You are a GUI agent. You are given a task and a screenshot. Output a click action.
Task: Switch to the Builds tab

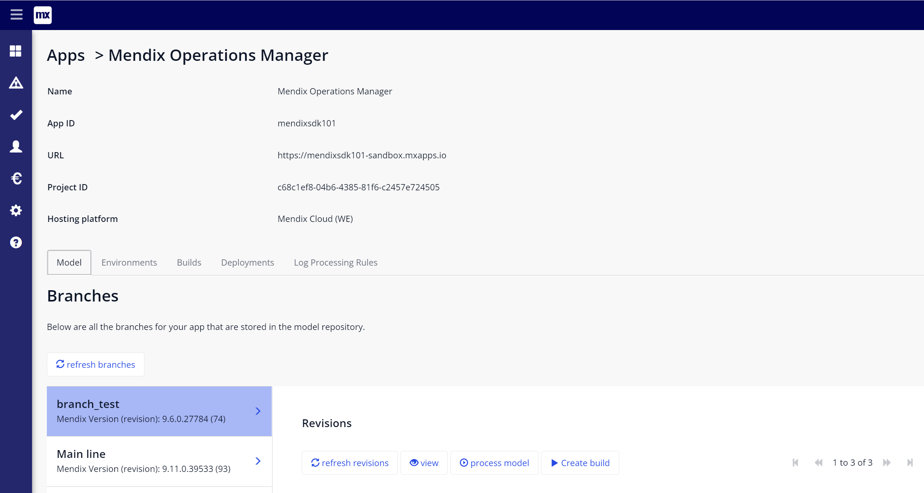pyautogui.click(x=189, y=262)
